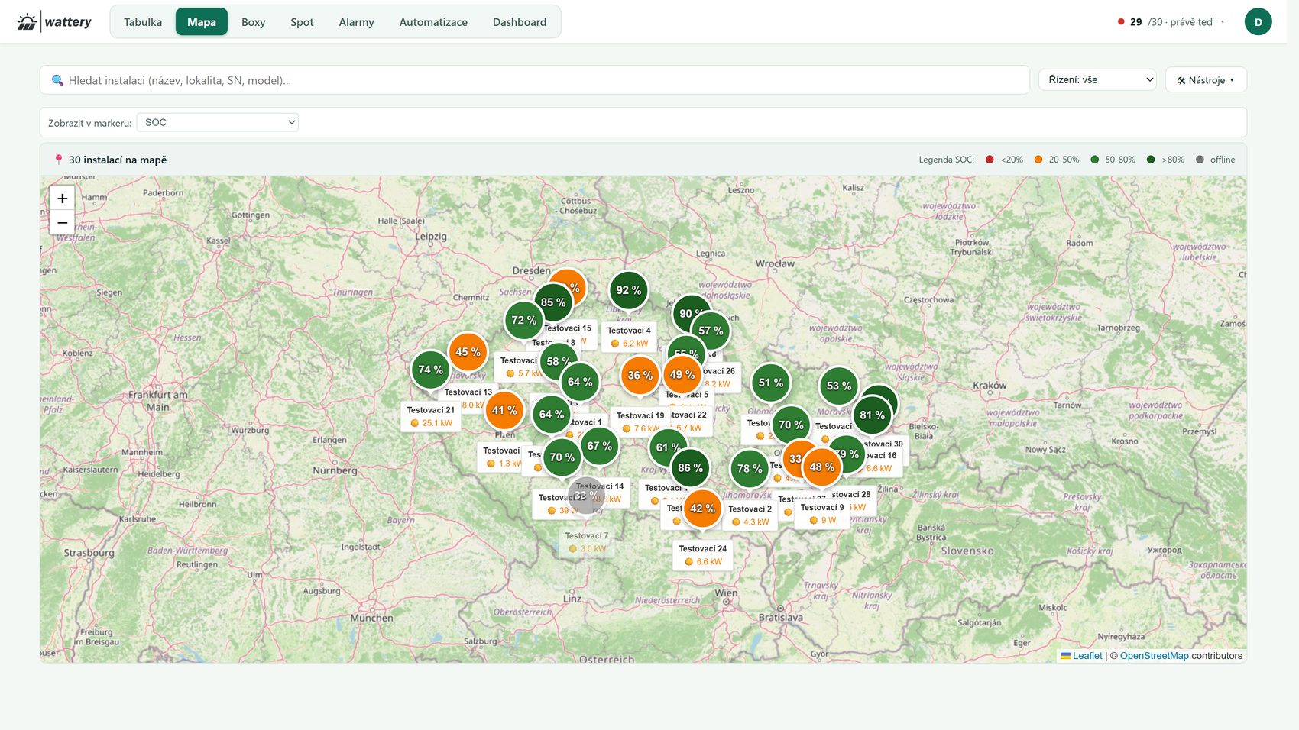
Task: Select the 86 % SOC marker
Action: coord(690,468)
